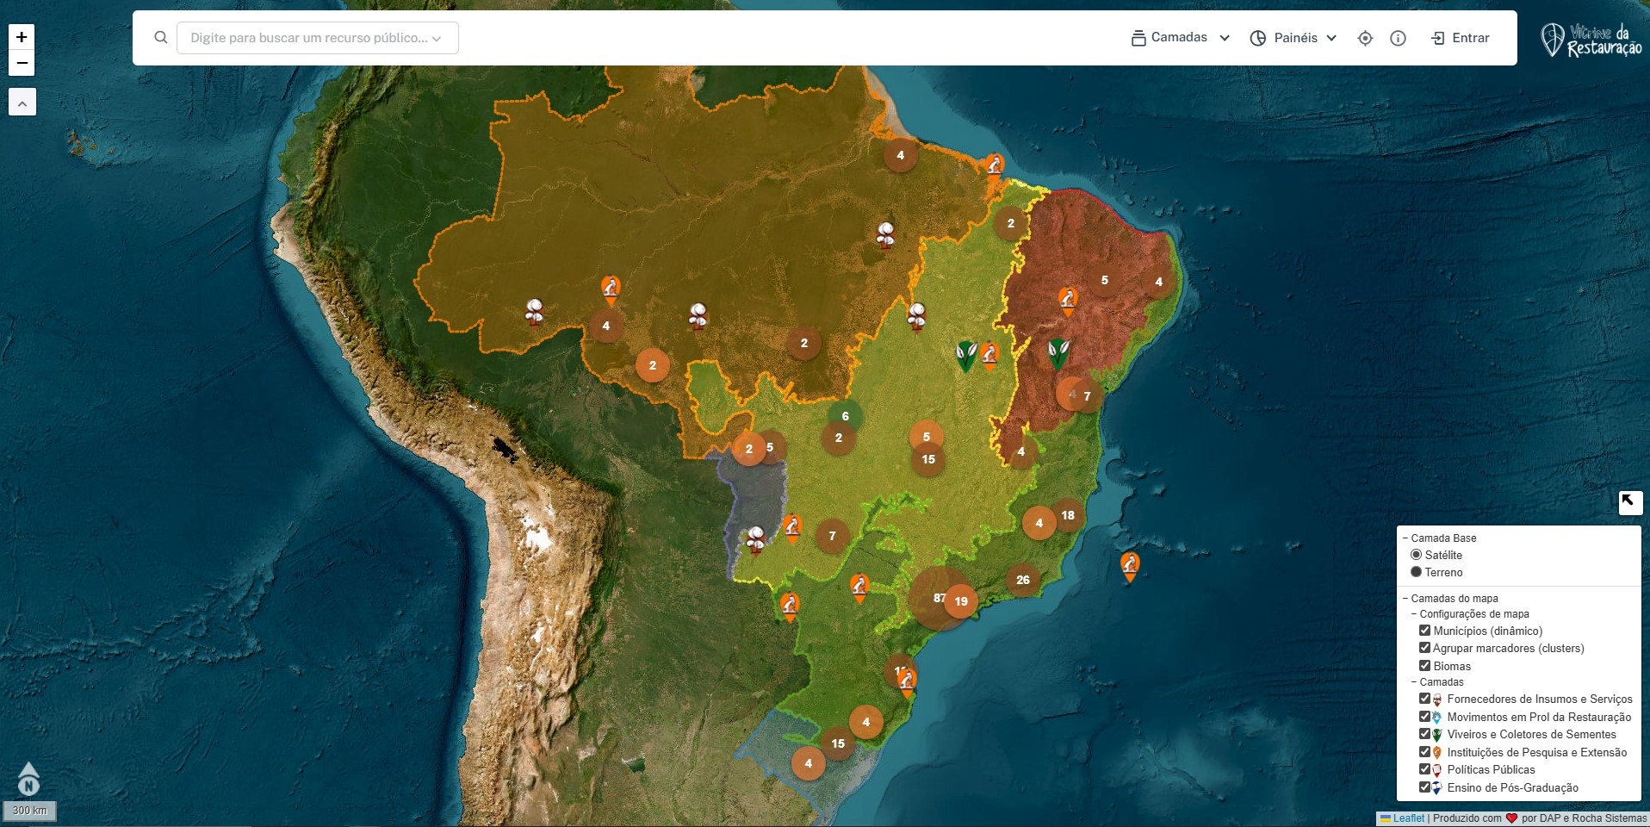Open the Camadas dropdown
Image resolution: width=1650 pixels, height=827 pixels.
[1180, 37]
